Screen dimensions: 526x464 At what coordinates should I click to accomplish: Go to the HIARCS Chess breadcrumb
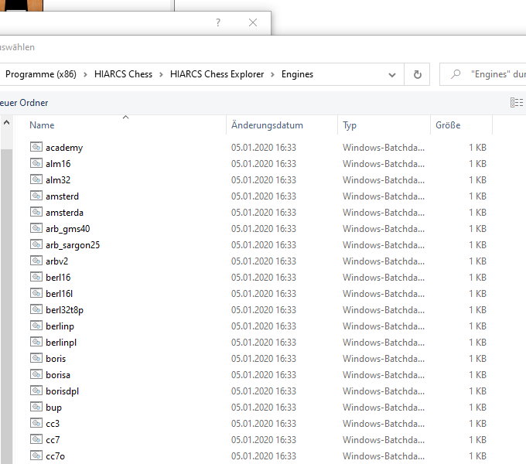tap(124, 74)
